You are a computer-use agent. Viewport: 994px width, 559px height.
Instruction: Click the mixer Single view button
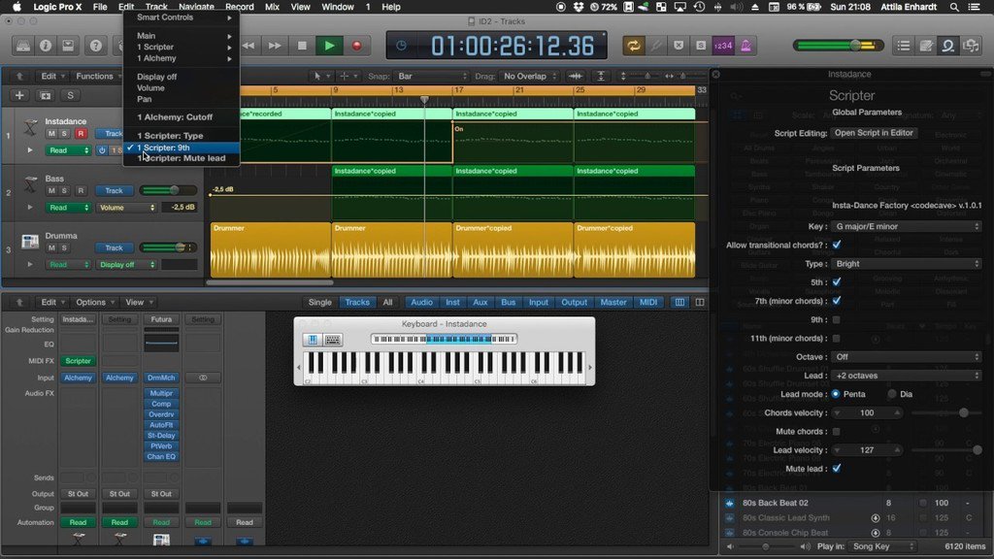319,303
